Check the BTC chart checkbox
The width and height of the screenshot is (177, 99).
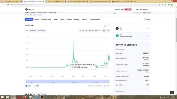click(34, 86)
